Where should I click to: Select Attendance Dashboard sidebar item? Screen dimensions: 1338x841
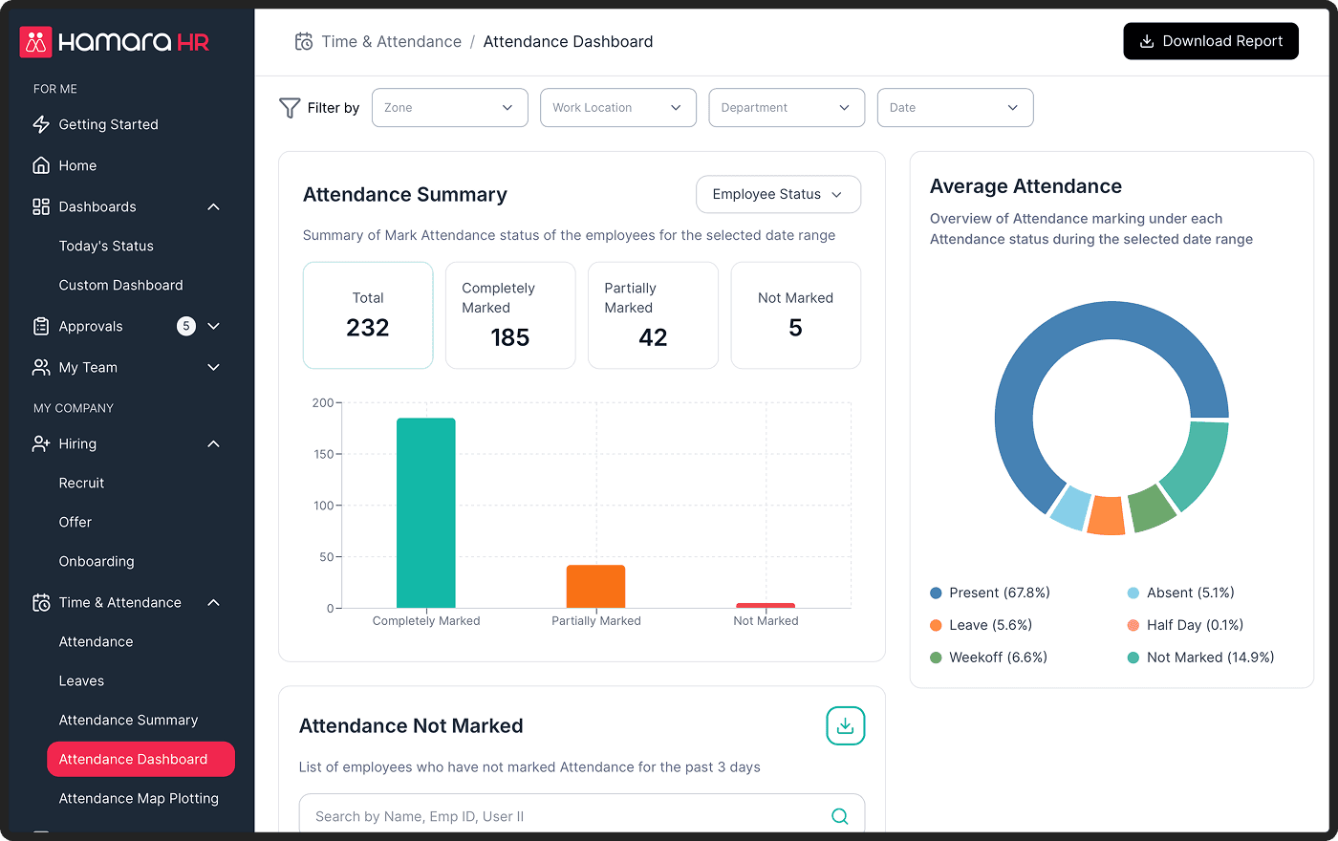coord(140,759)
